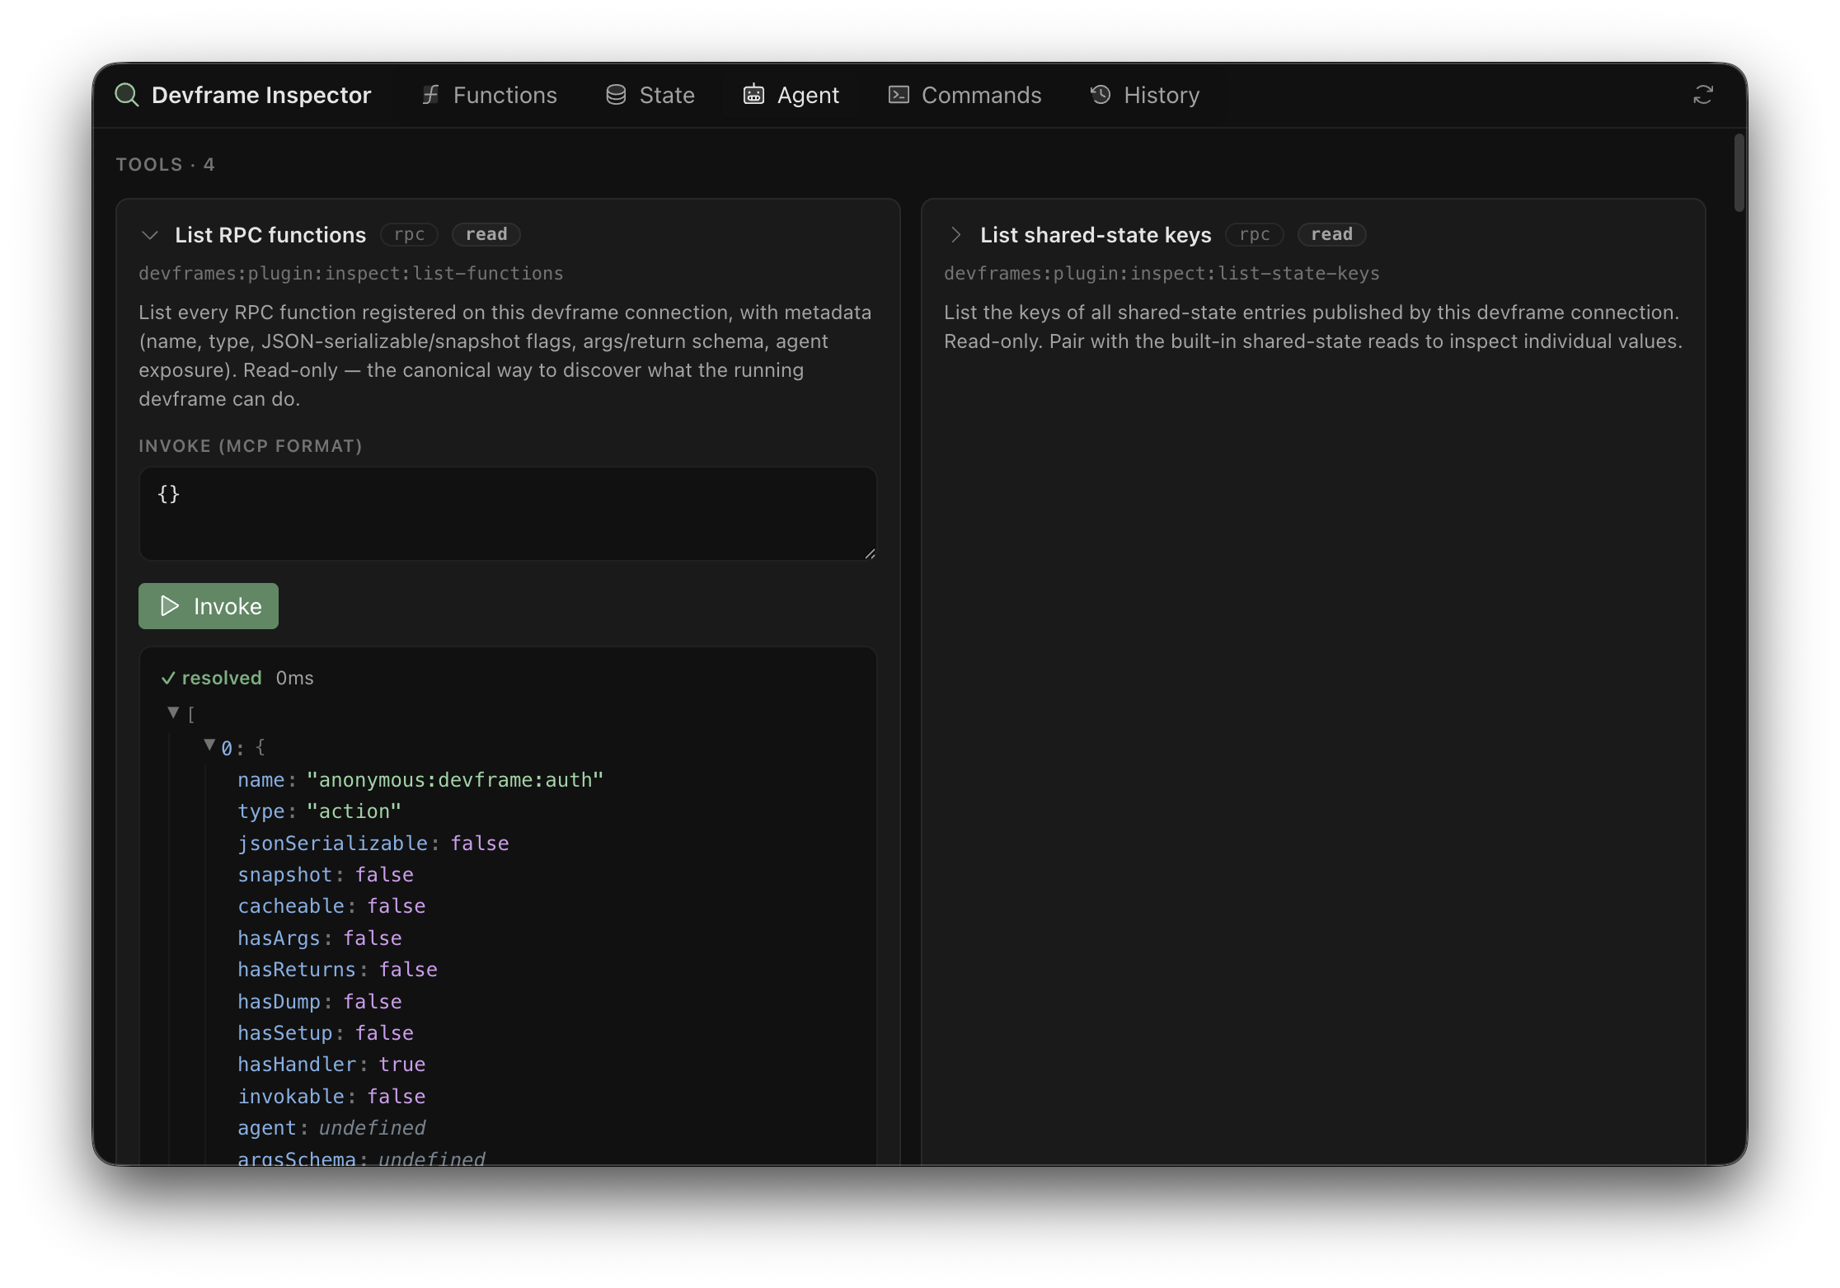Click the invokable: false row
Viewport: 1840px width, 1288px height.
[331, 1097]
